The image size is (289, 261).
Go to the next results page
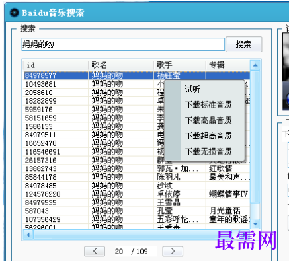pyautogui.click(x=173, y=251)
